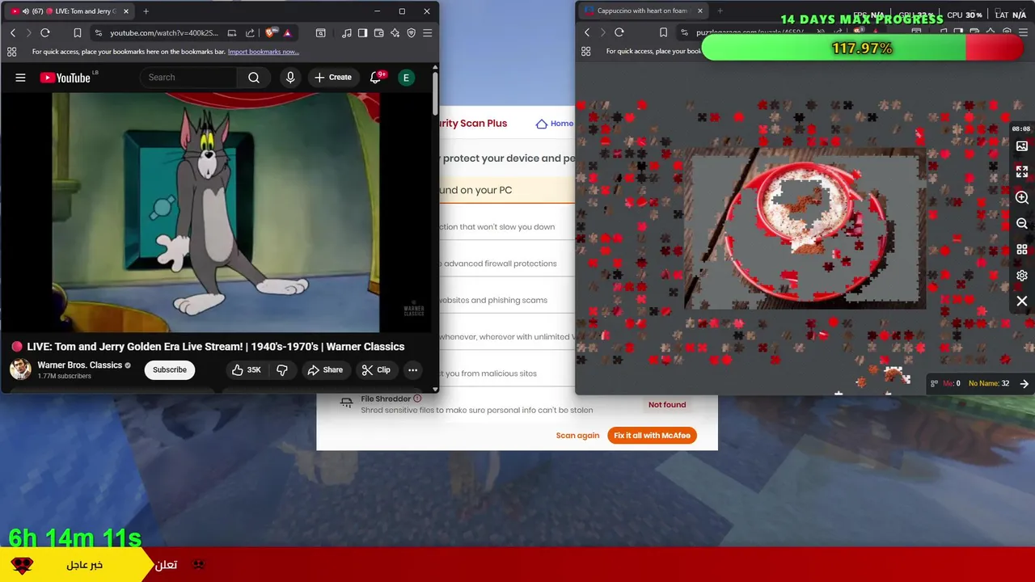
Task: Open the YouTube account avatar E
Action: pos(406,78)
